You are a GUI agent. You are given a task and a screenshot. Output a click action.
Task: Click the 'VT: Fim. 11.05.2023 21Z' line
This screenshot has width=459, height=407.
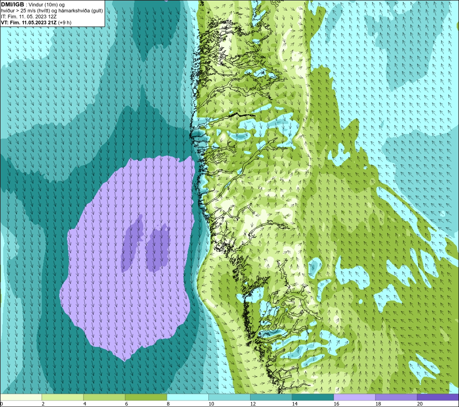click(x=28, y=22)
